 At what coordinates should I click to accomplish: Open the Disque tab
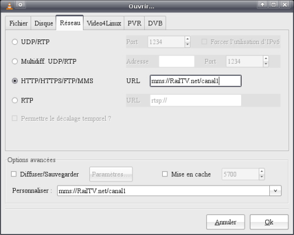click(x=44, y=23)
